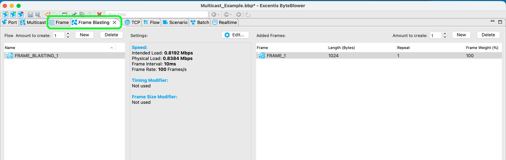Close the Frame Blasting tab
The width and height of the screenshot is (506, 160).
click(x=114, y=22)
